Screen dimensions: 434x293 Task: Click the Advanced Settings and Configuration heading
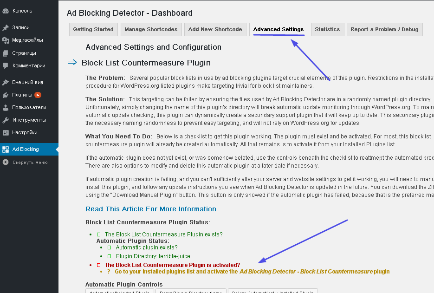[154, 47]
